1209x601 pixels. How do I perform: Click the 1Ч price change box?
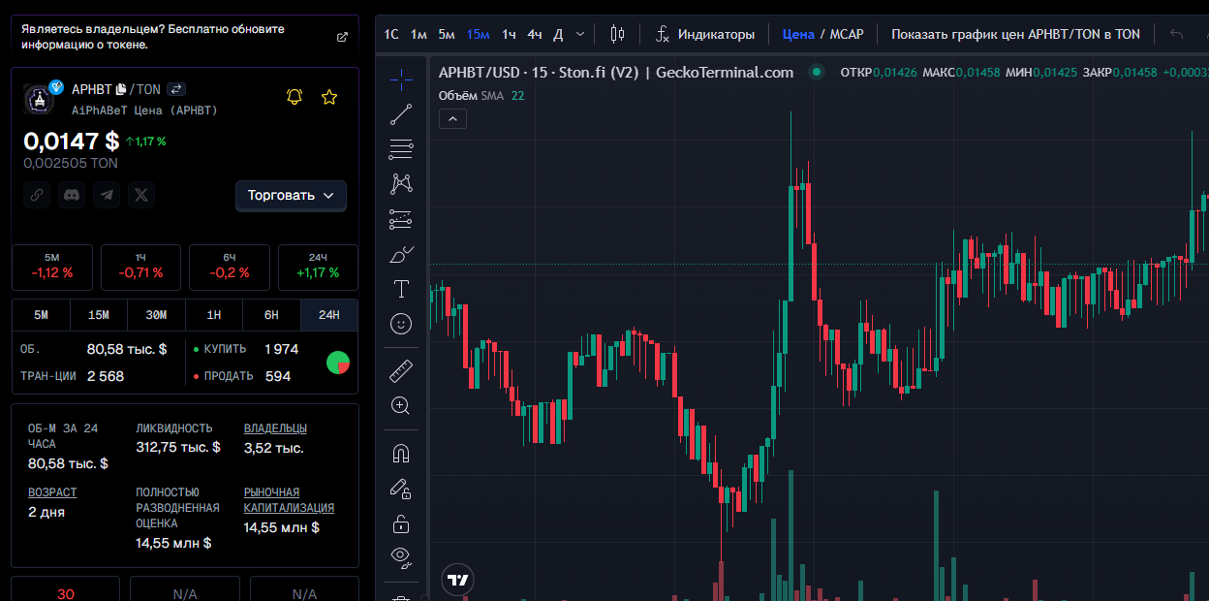pyautogui.click(x=140, y=267)
